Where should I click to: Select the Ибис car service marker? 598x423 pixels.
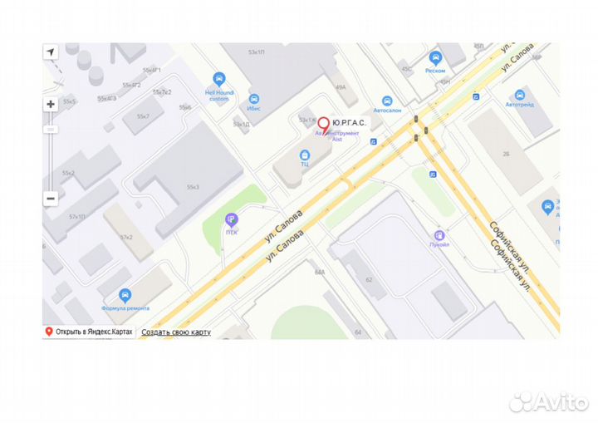(x=254, y=99)
